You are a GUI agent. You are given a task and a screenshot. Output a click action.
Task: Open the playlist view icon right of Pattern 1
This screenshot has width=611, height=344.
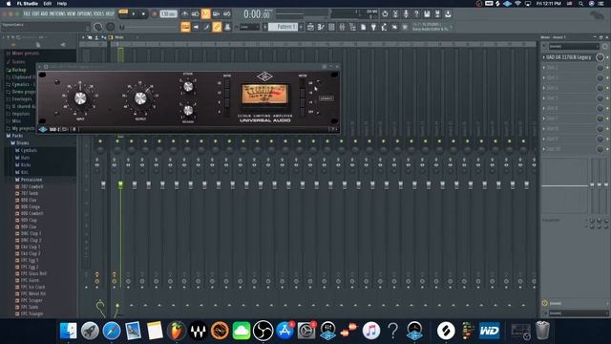pyautogui.click(x=310, y=27)
